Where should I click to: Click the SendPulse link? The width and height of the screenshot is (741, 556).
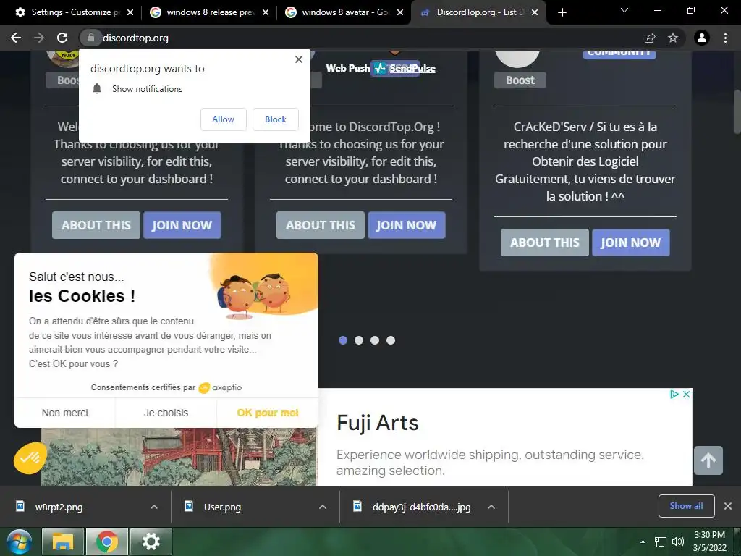point(412,69)
